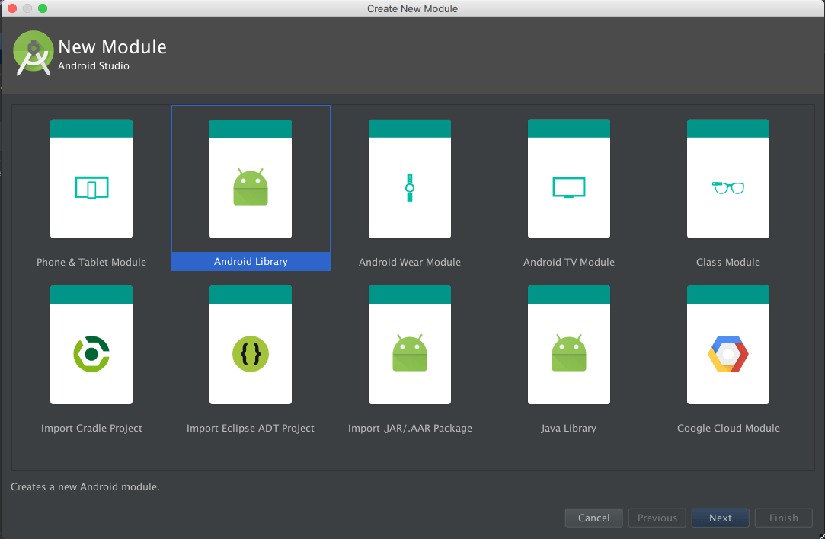The image size is (825, 539).
Task: Select the Java Library module card
Action: coord(569,345)
